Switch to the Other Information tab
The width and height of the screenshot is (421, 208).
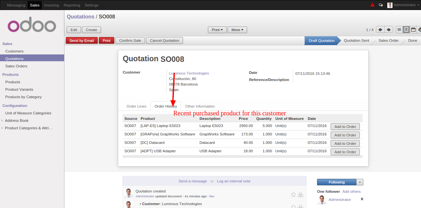tap(200, 106)
